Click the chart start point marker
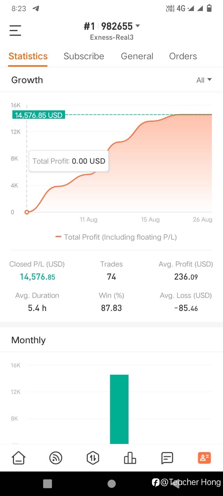The width and height of the screenshot is (223, 496). coord(27,212)
